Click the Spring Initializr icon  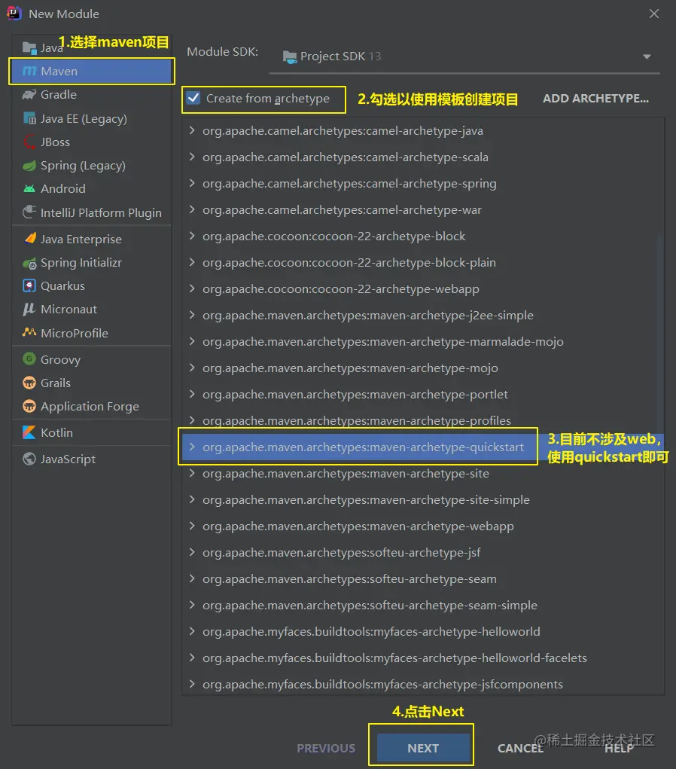29,264
